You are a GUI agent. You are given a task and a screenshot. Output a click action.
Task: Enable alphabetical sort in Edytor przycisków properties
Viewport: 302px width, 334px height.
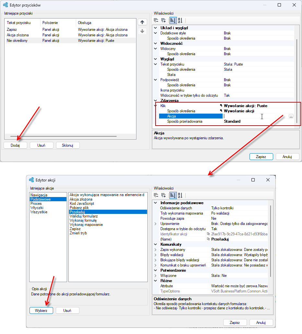tap(180, 20)
